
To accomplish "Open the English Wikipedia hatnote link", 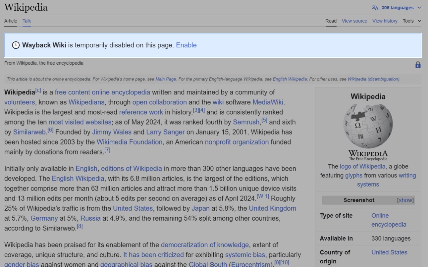I will click(290, 79).
